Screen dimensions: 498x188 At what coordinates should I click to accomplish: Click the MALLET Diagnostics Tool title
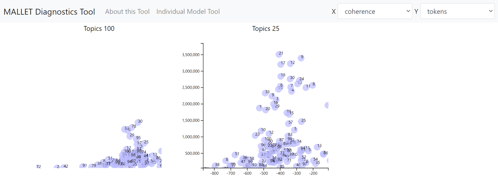49,12
